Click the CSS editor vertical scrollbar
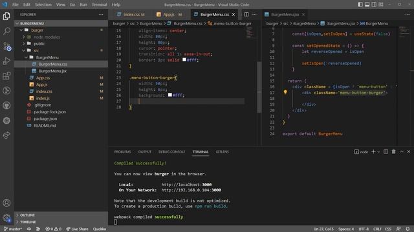Viewport: 414px width, 232px height. (259, 87)
